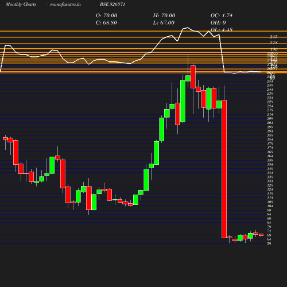
Task: Select the open price 'O: 70.00'
Action: point(107,15)
